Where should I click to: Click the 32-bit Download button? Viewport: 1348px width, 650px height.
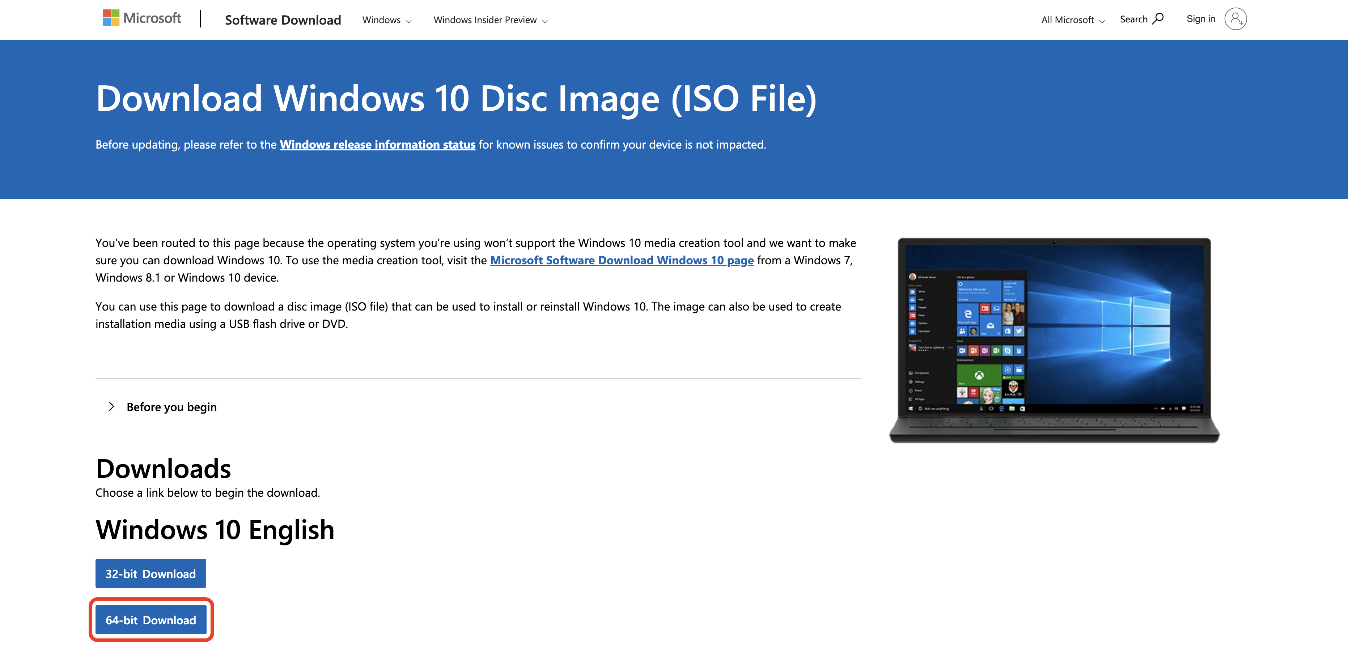coord(150,573)
